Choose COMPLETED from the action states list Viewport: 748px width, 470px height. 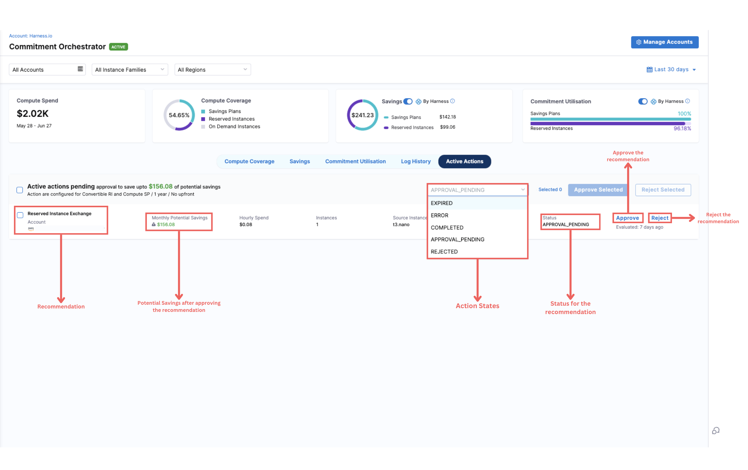coord(447,228)
